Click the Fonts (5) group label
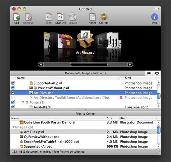Screen dimensions: 171x162 (x=37, y=102)
